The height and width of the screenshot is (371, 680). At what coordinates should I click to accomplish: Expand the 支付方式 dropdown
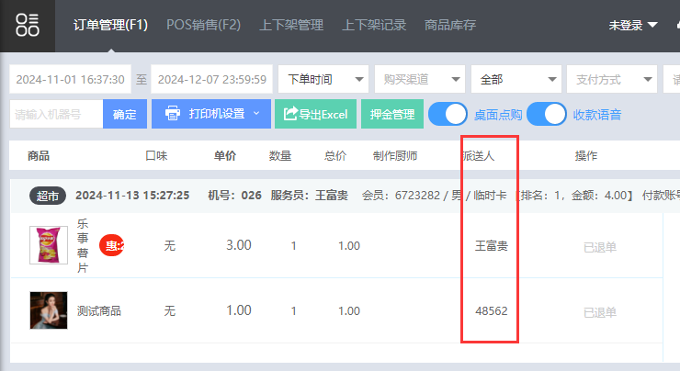[x=612, y=79]
